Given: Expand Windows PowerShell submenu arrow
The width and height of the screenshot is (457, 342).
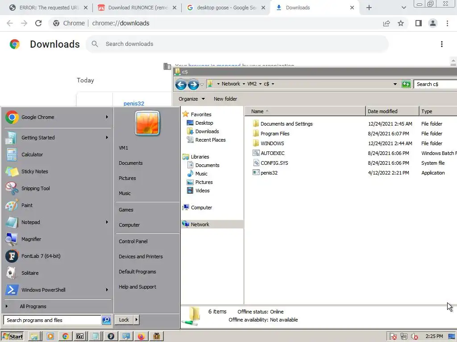Looking at the screenshot, I should [x=107, y=289].
